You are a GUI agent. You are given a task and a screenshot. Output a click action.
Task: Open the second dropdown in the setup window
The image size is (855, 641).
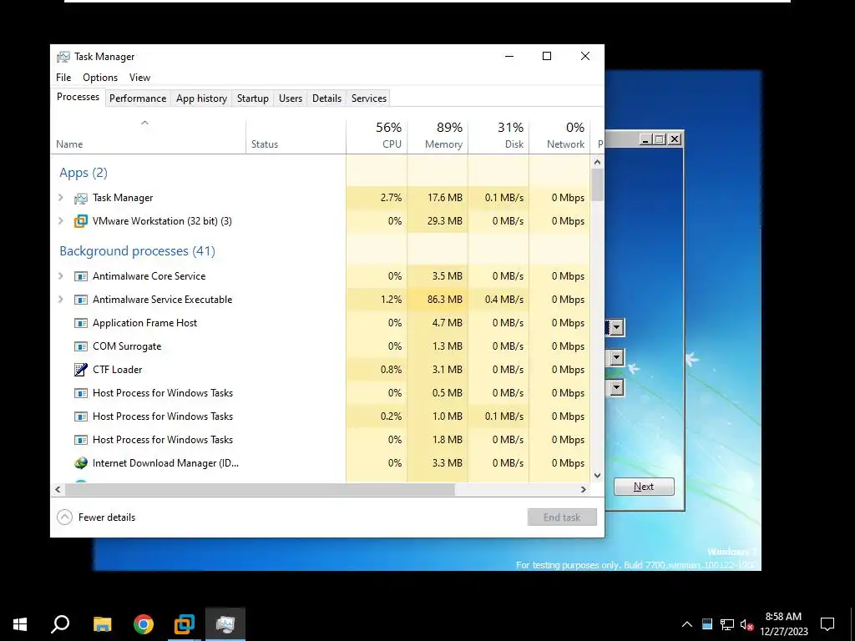(617, 357)
